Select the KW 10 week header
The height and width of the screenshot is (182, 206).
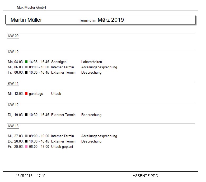click(x=13, y=52)
